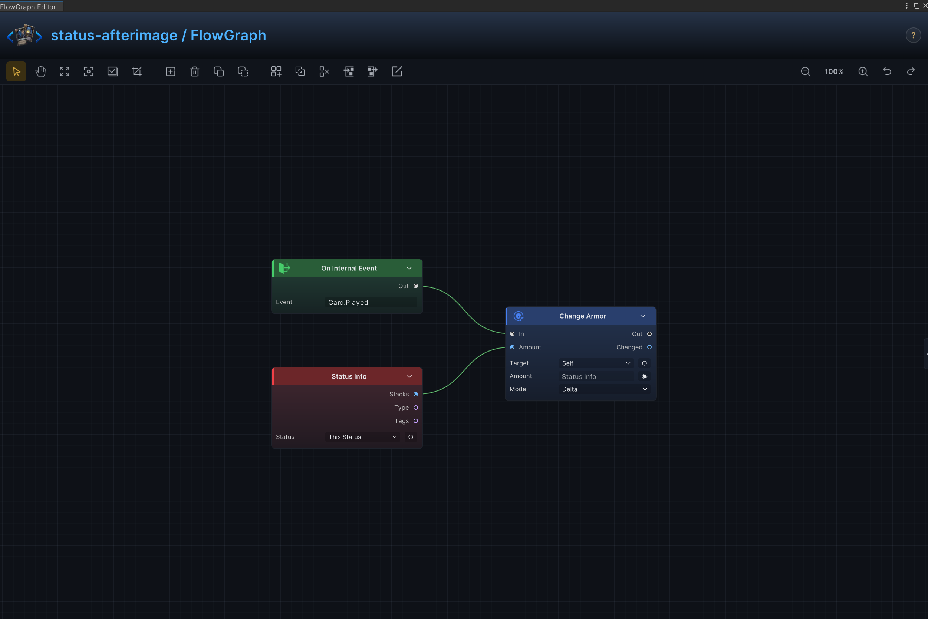The height and width of the screenshot is (619, 928).
Task: Click the select all checkmark icon
Action: (x=113, y=71)
